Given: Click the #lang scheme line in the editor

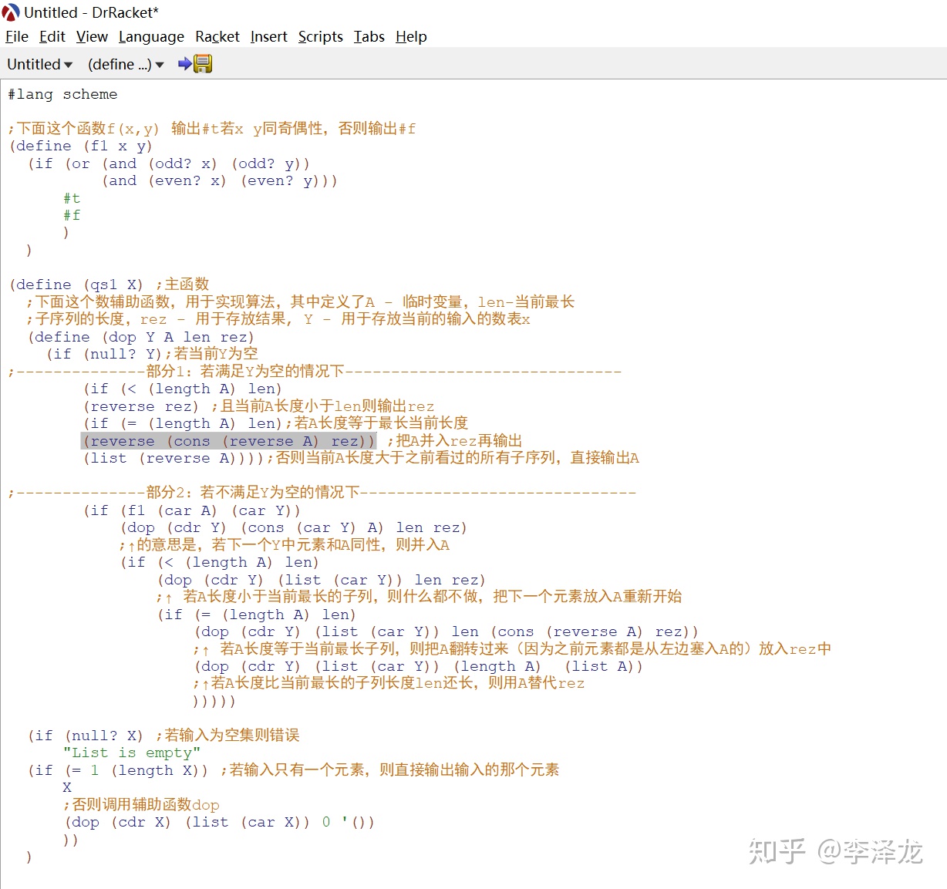Looking at the screenshot, I should tap(62, 94).
